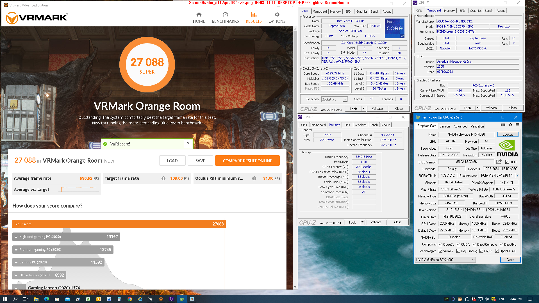The image size is (539, 303).
Task: Click COMPARE RESULT ONLINE button
Action: click(247, 161)
